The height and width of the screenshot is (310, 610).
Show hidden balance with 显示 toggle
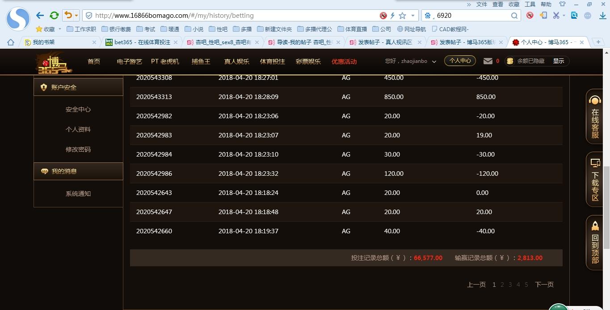click(559, 61)
